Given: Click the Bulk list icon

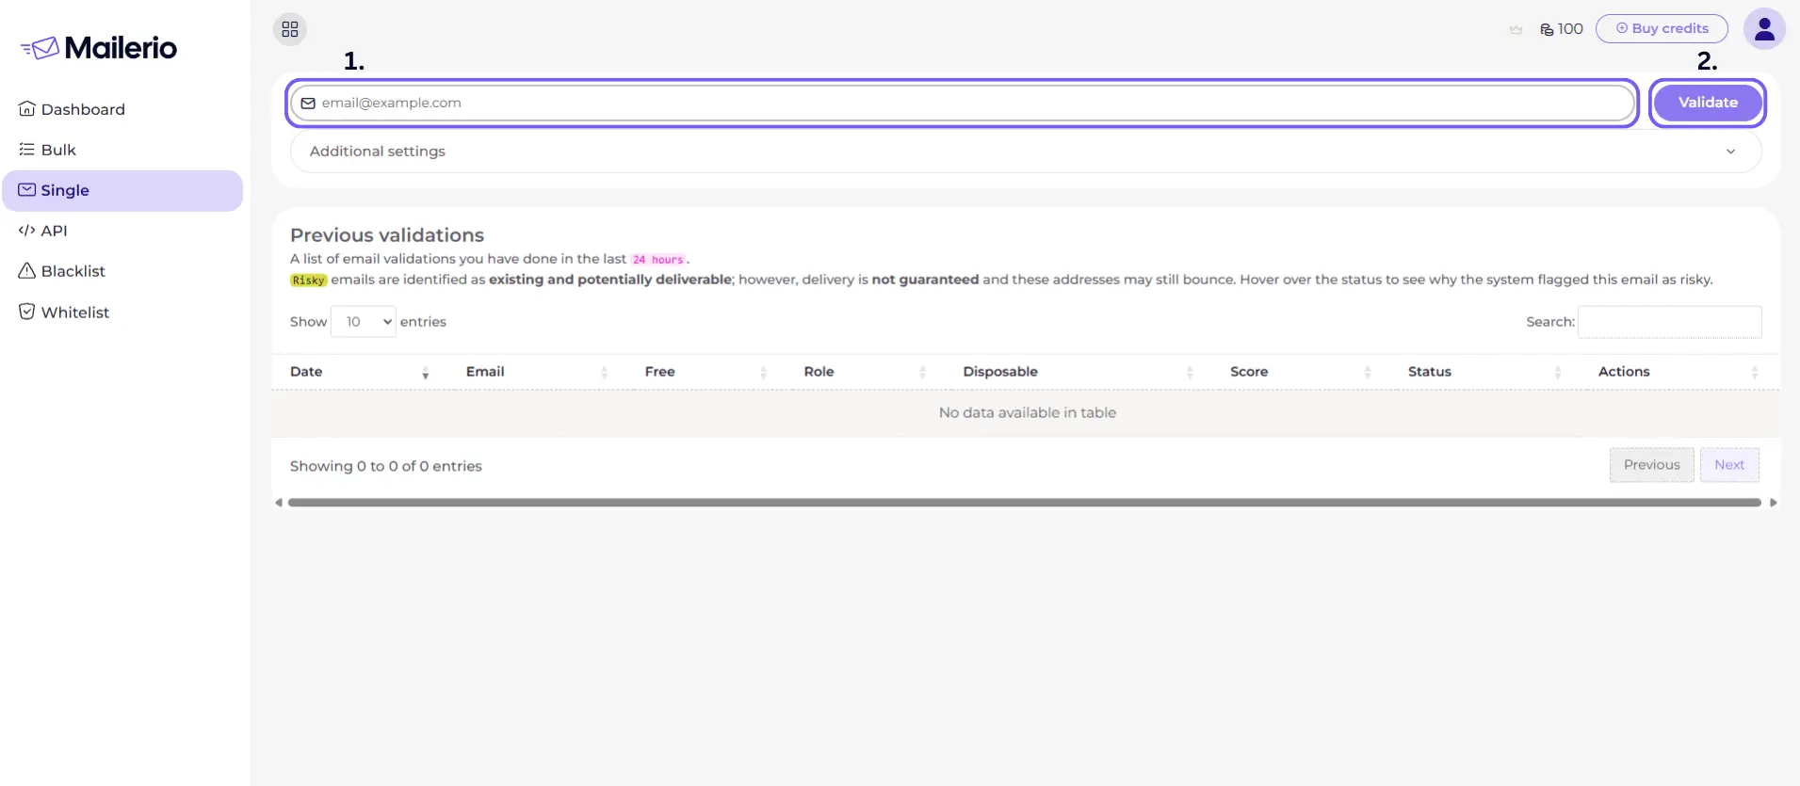Looking at the screenshot, I should (x=27, y=150).
